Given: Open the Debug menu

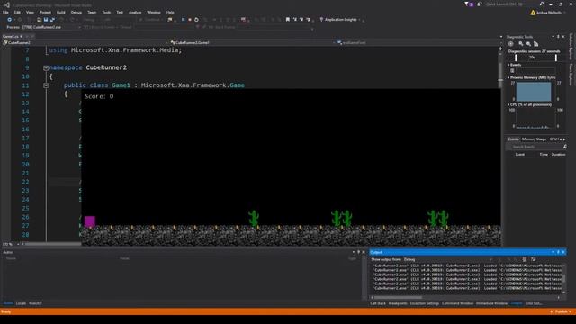Looking at the screenshot, I should pyautogui.click(x=76, y=12).
